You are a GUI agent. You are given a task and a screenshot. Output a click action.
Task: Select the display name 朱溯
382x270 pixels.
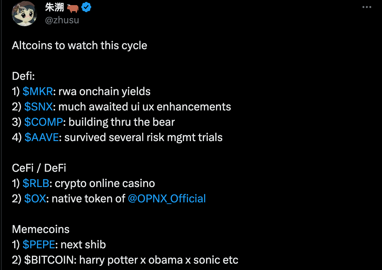[x=54, y=7]
